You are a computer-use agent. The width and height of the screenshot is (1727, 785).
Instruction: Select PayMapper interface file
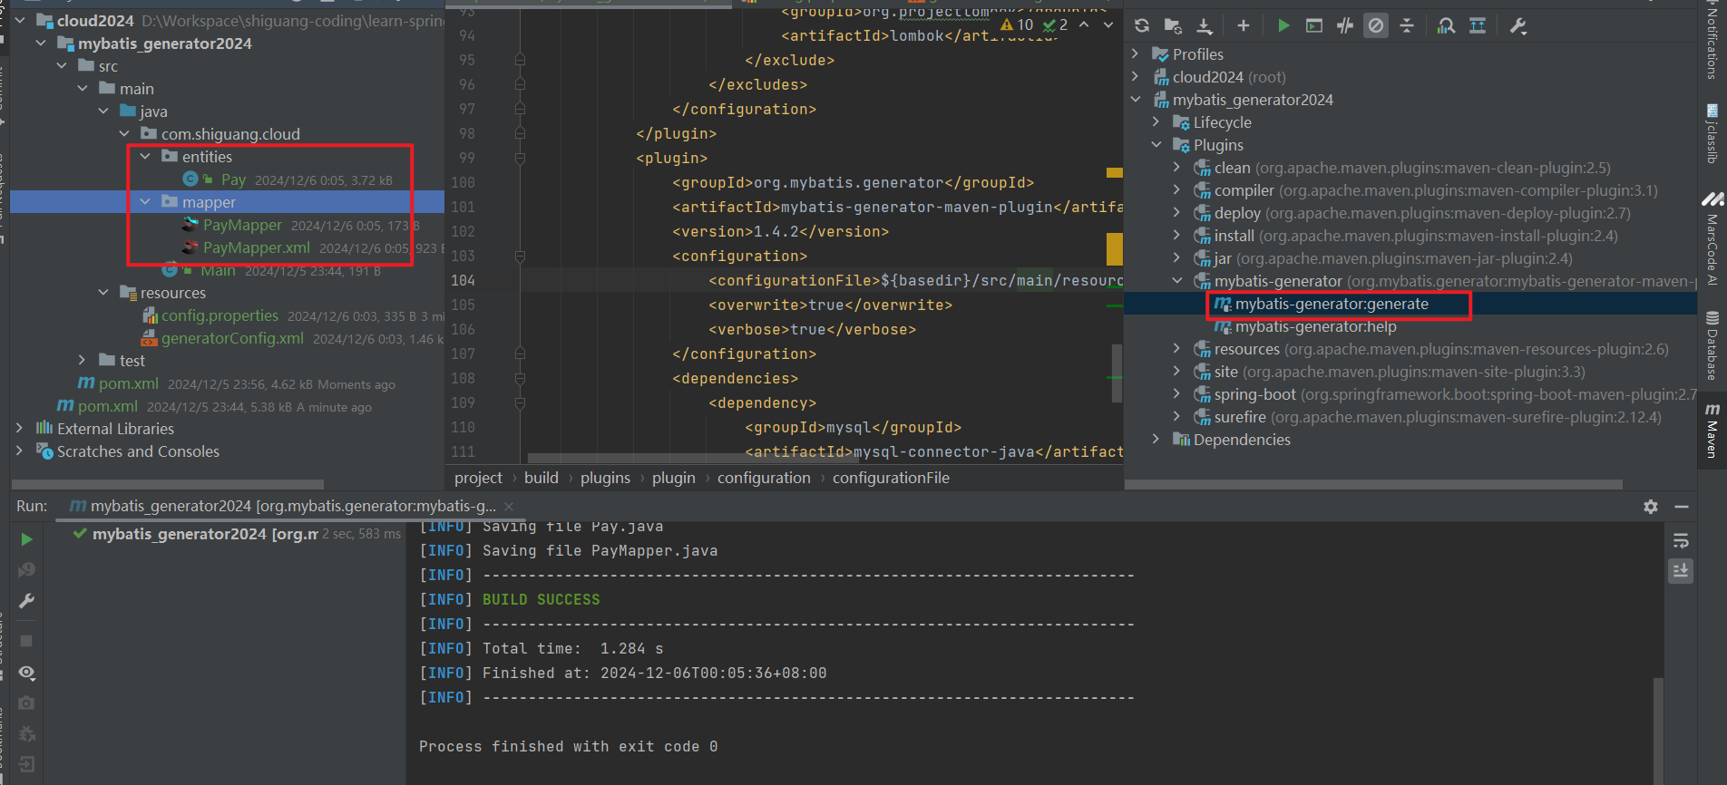[x=242, y=225]
